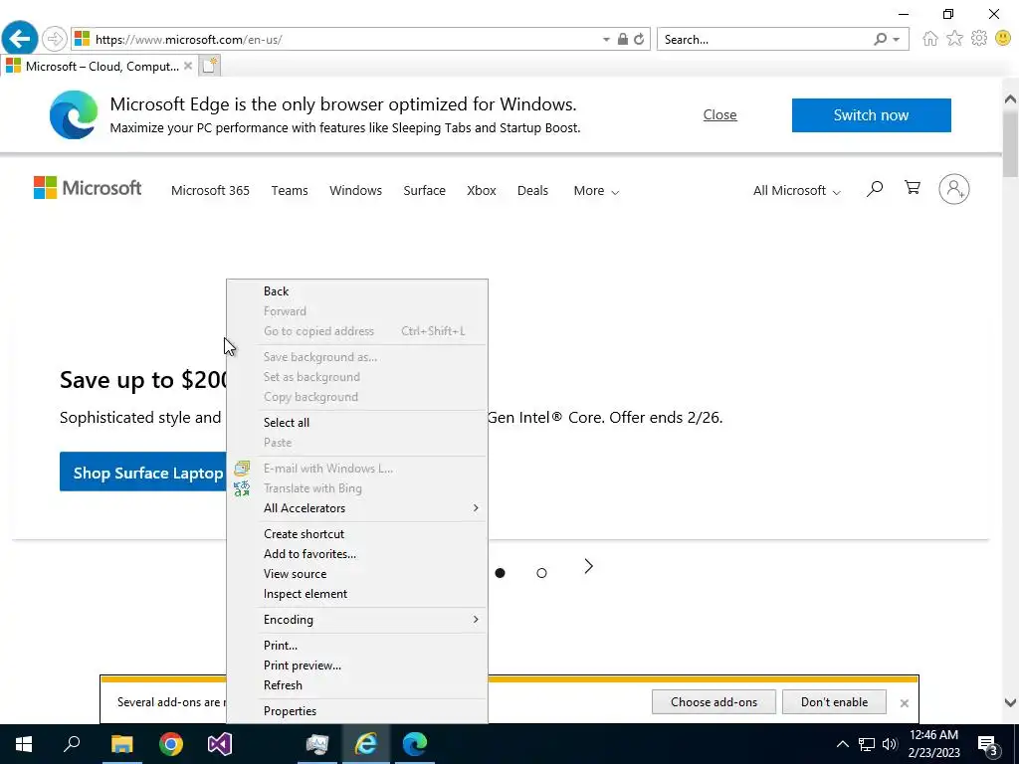Viewport: 1019px width, 764px height.
Task: Open Favorites star icon
Action: 954,39
